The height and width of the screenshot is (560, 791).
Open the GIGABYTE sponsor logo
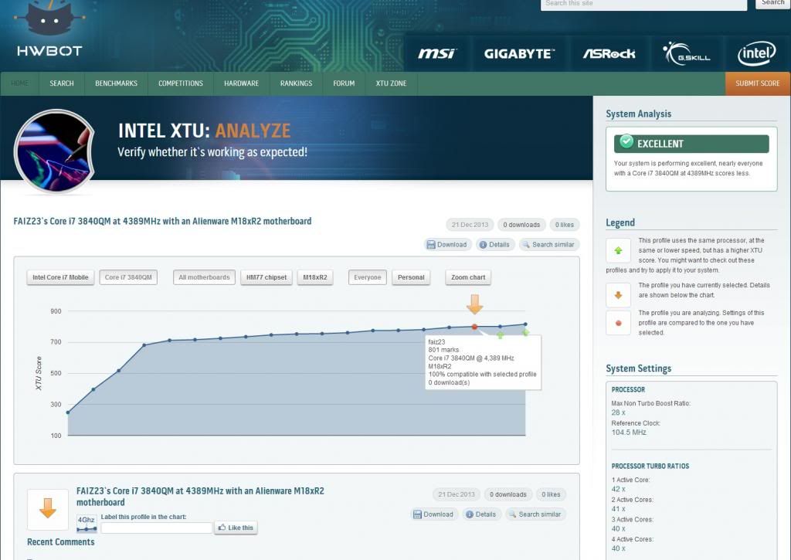[x=519, y=53]
